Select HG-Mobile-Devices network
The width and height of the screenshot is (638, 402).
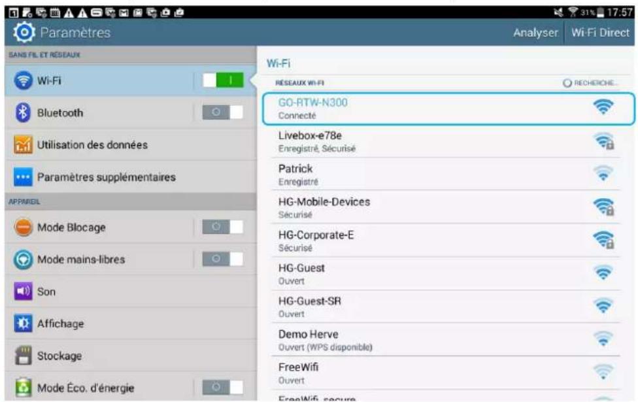[446, 207]
